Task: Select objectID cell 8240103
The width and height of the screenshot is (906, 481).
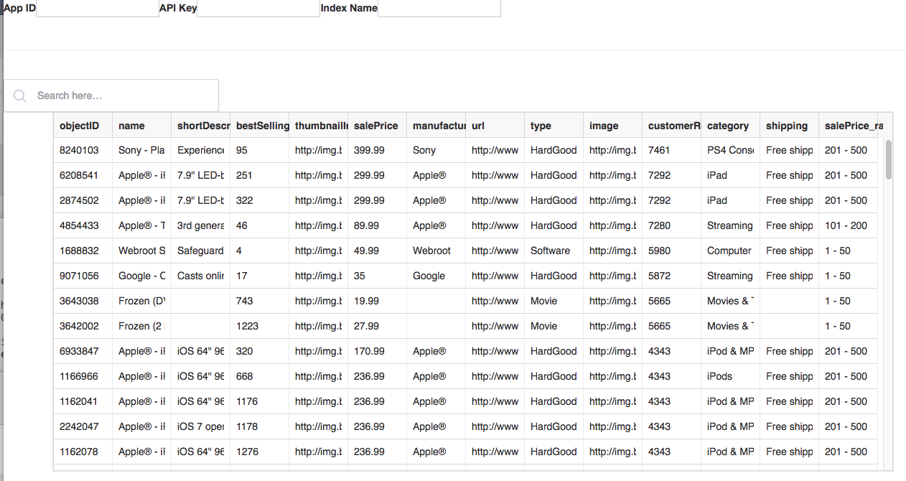Action: [83, 150]
